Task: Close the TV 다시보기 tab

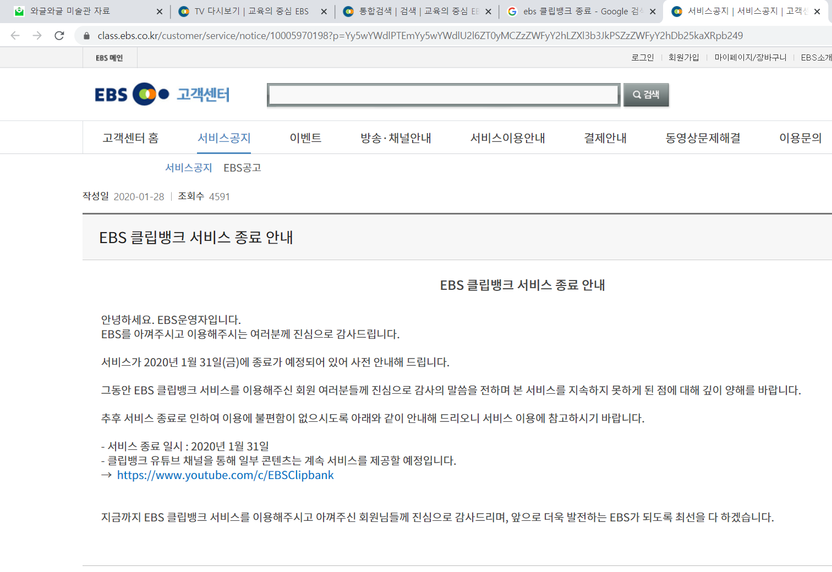Action: [324, 12]
